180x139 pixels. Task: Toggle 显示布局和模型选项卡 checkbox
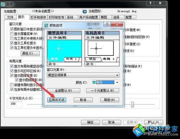tap(12, 66)
